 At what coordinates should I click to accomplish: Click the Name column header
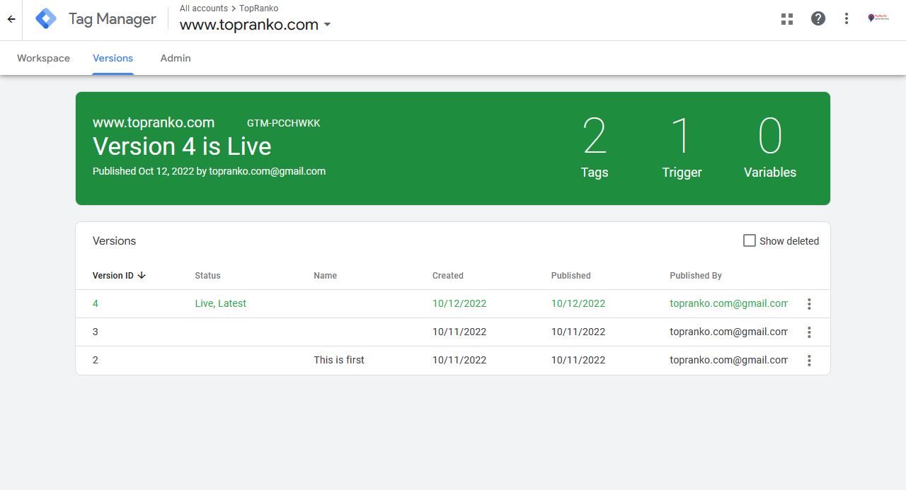coord(326,276)
